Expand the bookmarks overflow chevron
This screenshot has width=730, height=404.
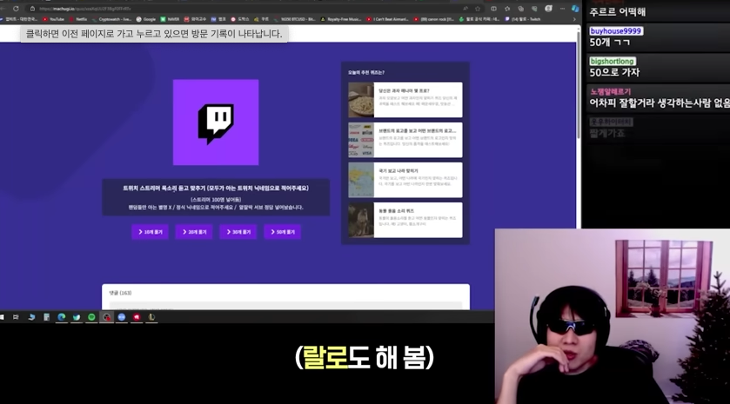pyautogui.click(x=574, y=19)
